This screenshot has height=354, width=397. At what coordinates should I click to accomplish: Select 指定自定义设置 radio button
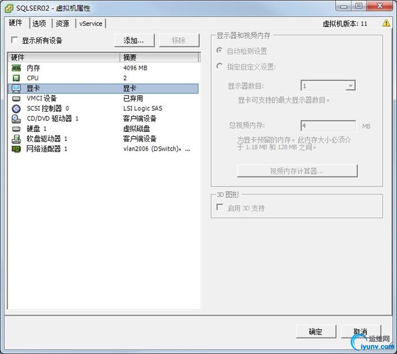point(219,66)
